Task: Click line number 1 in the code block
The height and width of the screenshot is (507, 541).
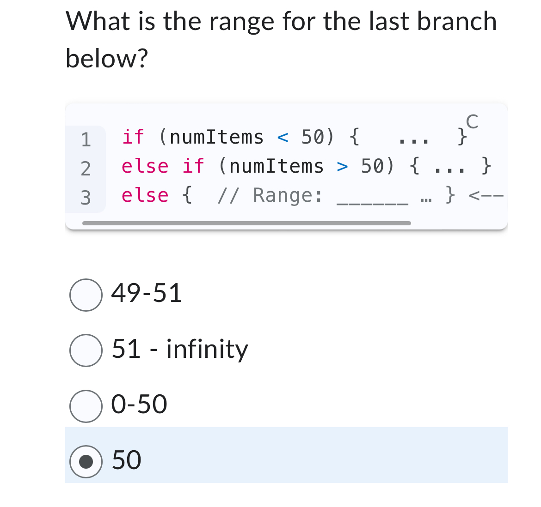Action: point(86,138)
